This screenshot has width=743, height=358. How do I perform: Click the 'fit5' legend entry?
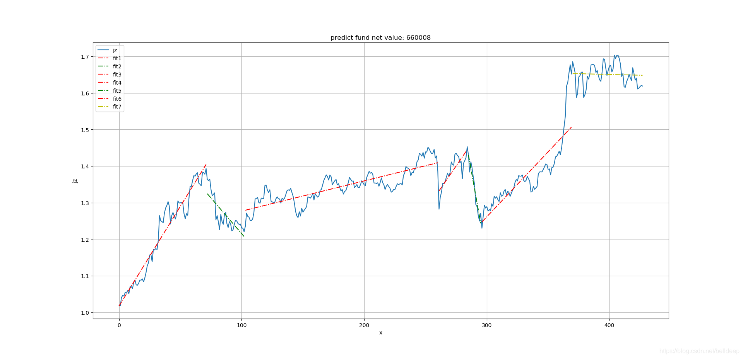coord(110,91)
